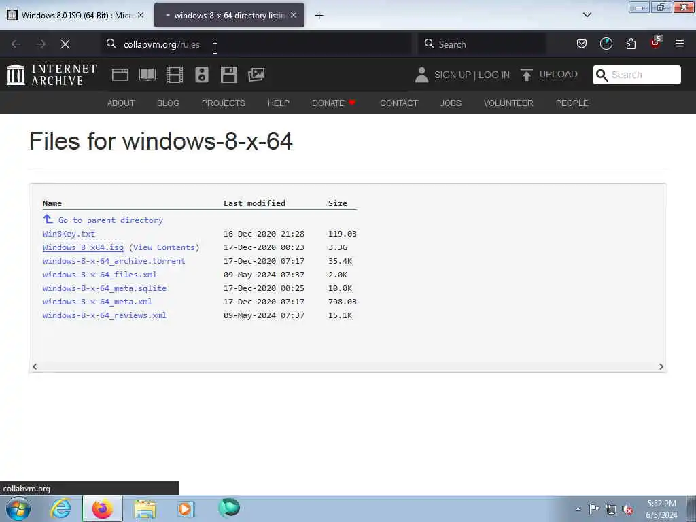Screen dimensions: 696x522
Task: Click the Firefox taskbar icon
Action: [x=103, y=508]
